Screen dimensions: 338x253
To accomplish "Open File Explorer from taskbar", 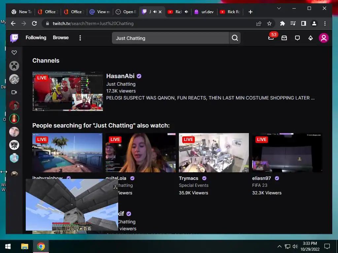I will click(24, 246).
